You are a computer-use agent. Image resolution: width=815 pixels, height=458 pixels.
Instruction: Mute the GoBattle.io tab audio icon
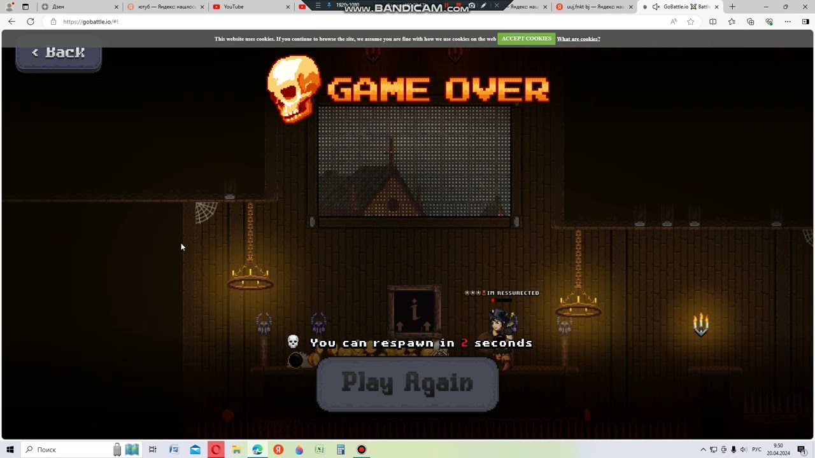tap(656, 7)
